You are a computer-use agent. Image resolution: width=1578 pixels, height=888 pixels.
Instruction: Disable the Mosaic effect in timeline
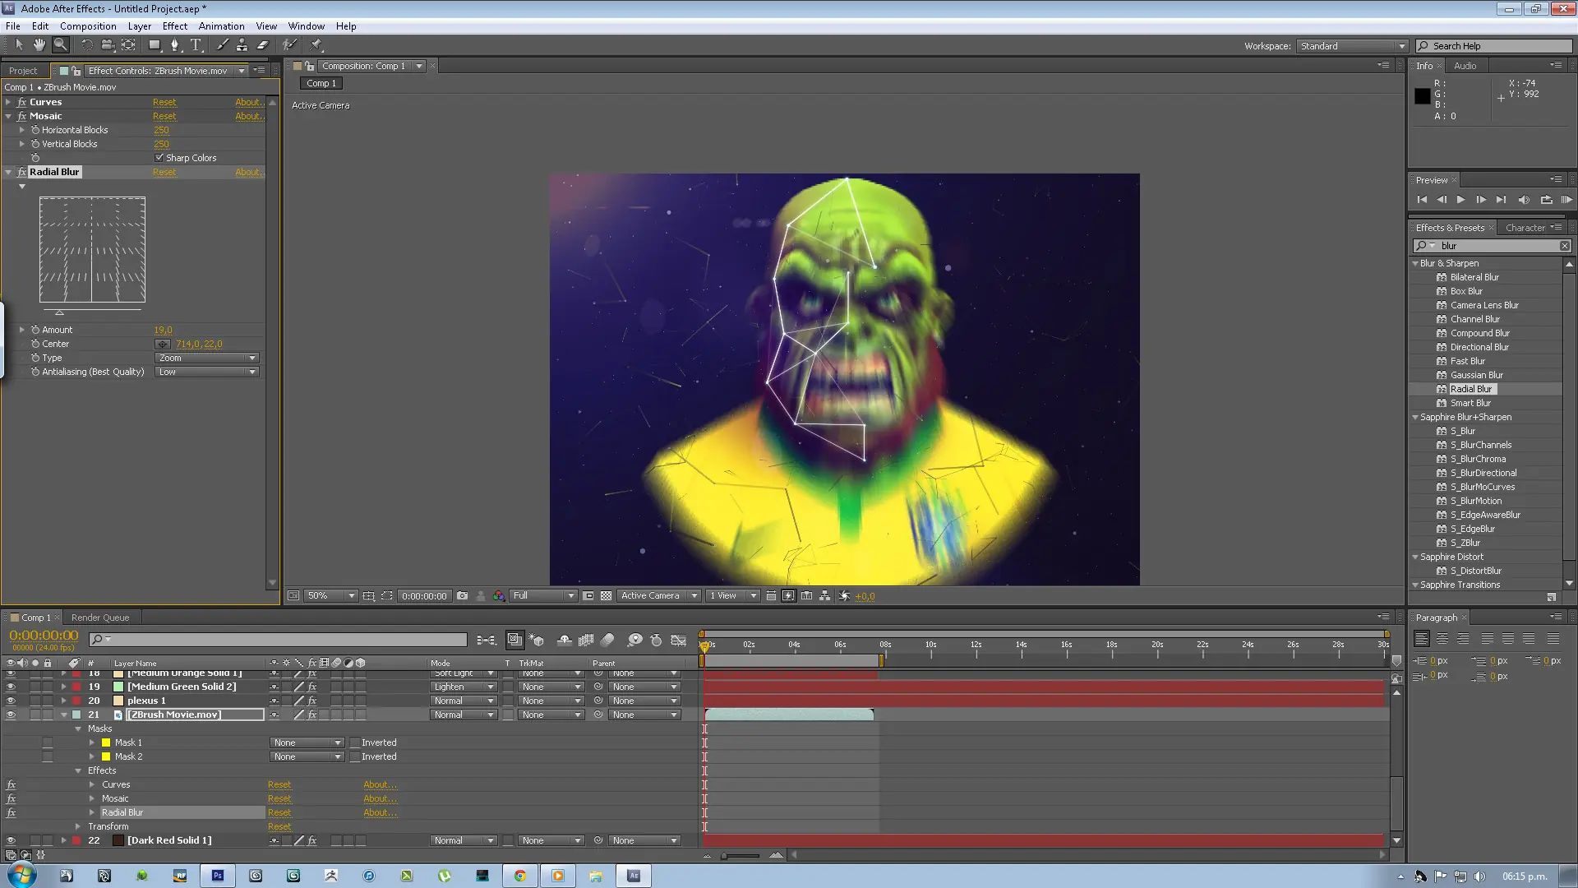[12, 798]
